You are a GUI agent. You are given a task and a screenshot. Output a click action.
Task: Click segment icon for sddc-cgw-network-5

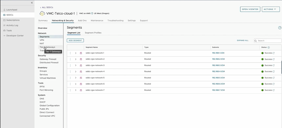point(81,78)
